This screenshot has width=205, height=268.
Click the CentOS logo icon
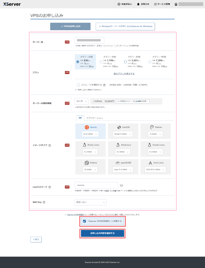pyautogui.click(x=119, y=127)
